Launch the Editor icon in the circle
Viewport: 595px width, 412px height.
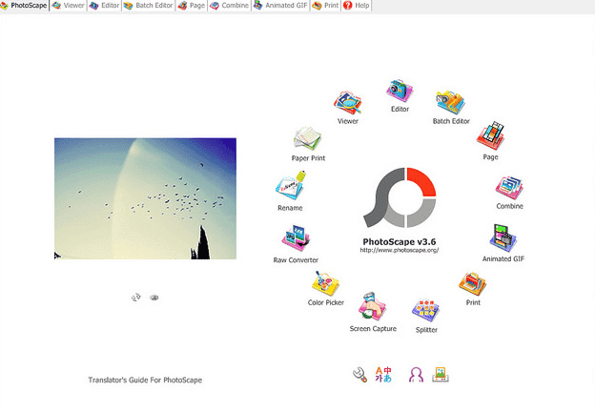[x=400, y=92]
